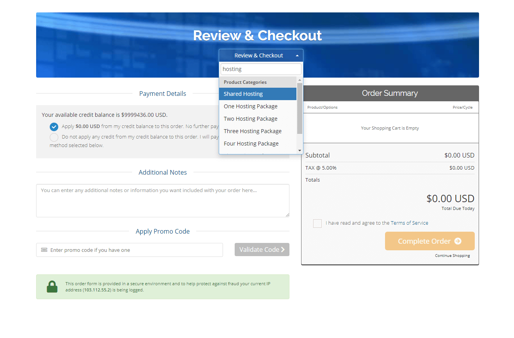The height and width of the screenshot is (338, 514).
Task: Choose One Hosting Package from the list
Action: (251, 106)
